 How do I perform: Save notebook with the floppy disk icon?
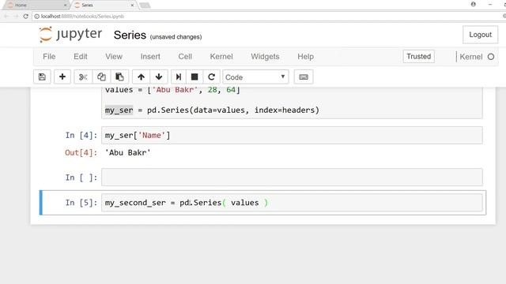42,77
